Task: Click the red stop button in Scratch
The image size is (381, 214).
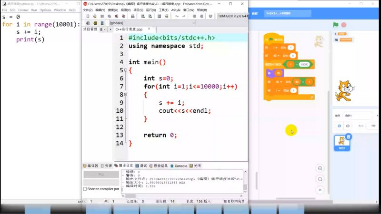Action: [344, 25]
